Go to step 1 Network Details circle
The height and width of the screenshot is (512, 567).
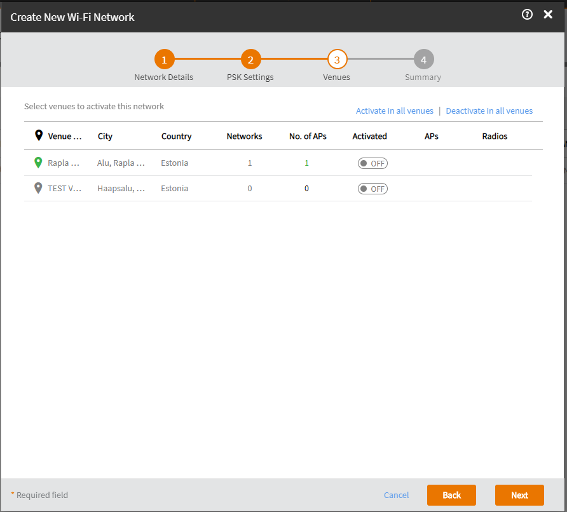[x=164, y=60]
